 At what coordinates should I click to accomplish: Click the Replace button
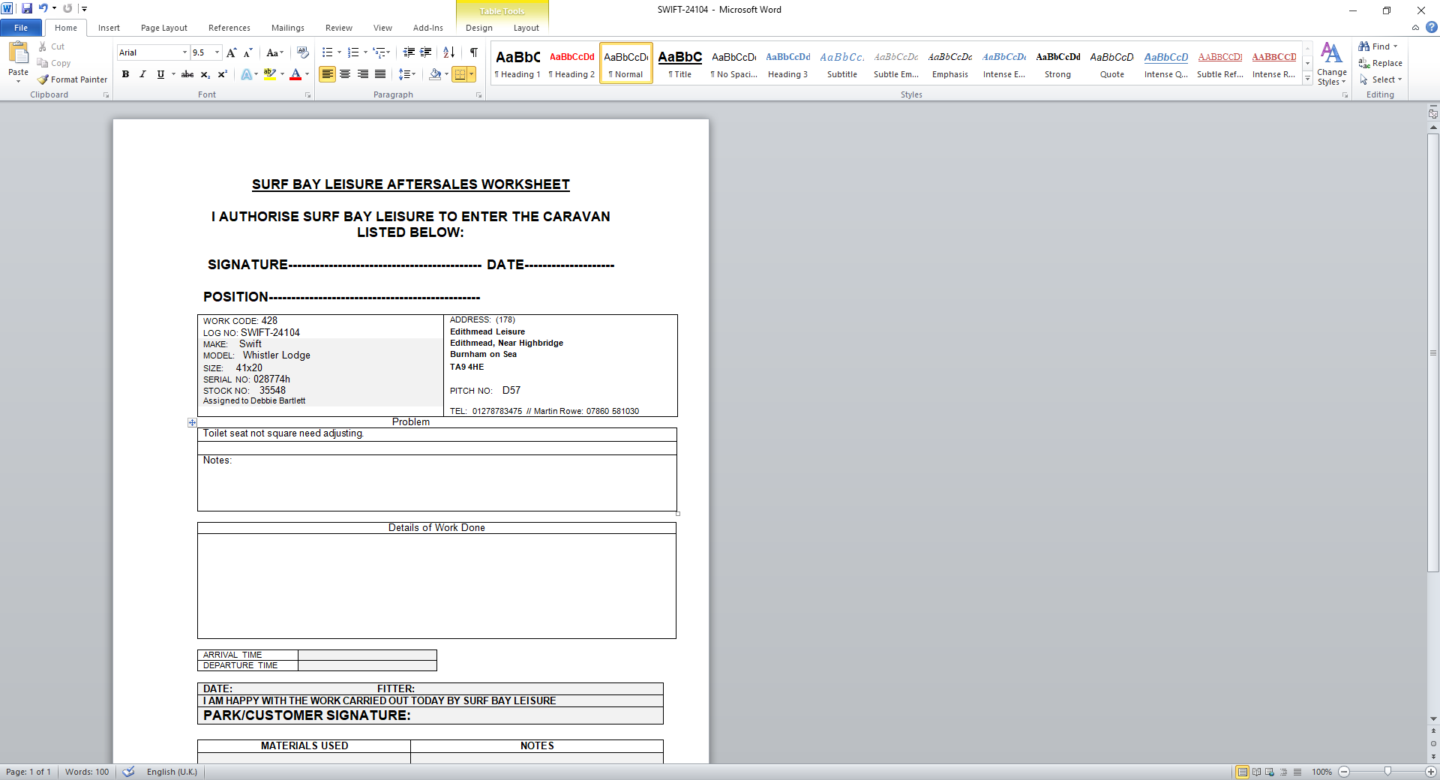(x=1381, y=63)
